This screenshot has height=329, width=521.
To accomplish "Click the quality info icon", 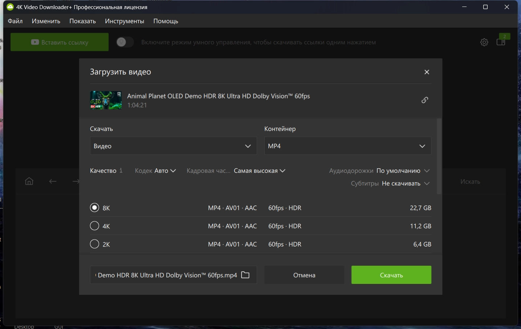I will click(121, 170).
